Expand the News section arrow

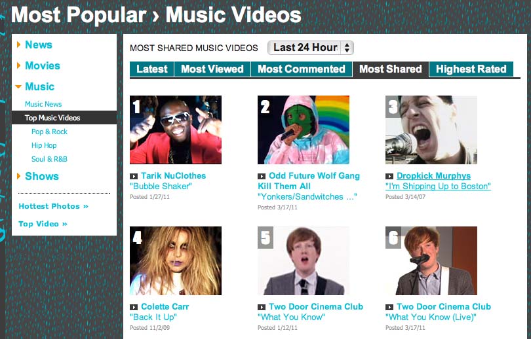tap(18, 45)
